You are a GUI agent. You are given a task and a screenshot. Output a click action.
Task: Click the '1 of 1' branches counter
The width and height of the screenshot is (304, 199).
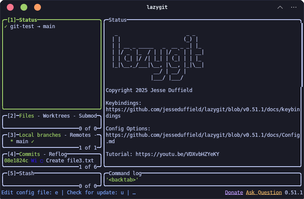pos(88,147)
